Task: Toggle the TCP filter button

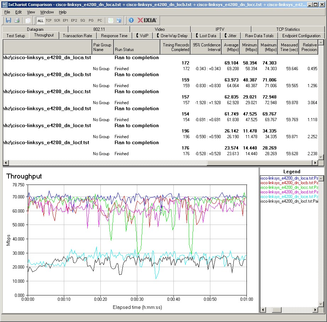Action: (49, 21)
